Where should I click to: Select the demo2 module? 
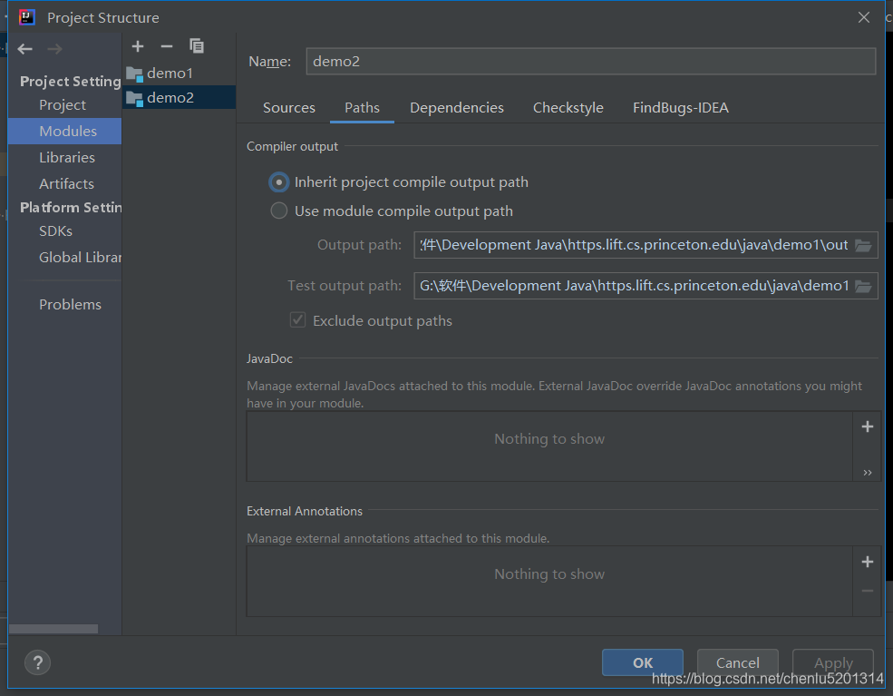point(179,97)
